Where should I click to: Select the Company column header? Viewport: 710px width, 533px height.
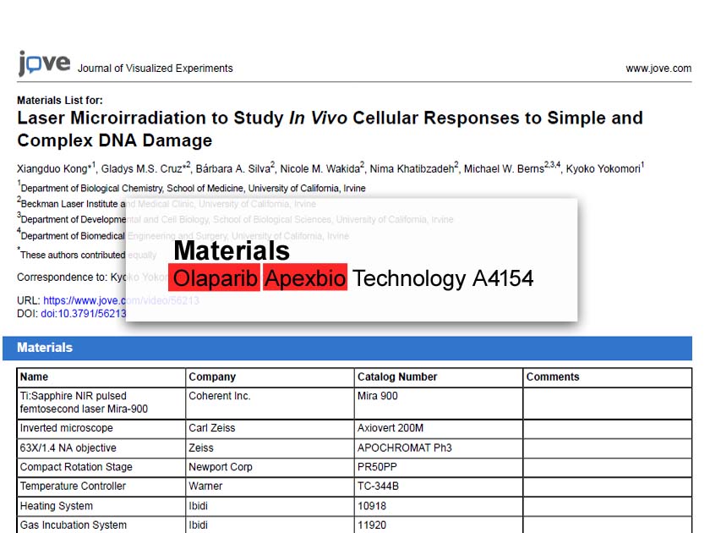212,377
